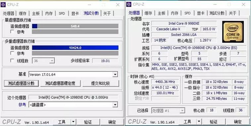The width and height of the screenshot is (251, 126).
Task: Open the 内存 tab in the left window
Action: click(49, 13)
